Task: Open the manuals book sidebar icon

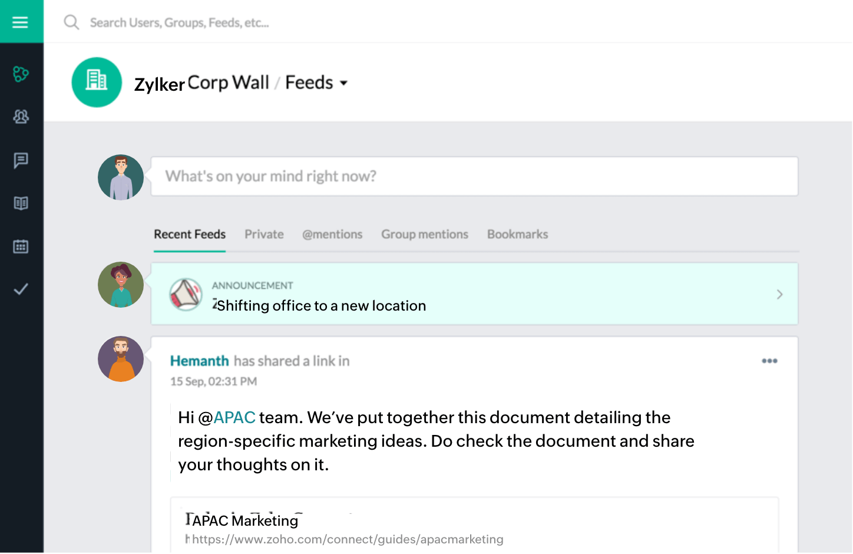Action: tap(21, 203)
